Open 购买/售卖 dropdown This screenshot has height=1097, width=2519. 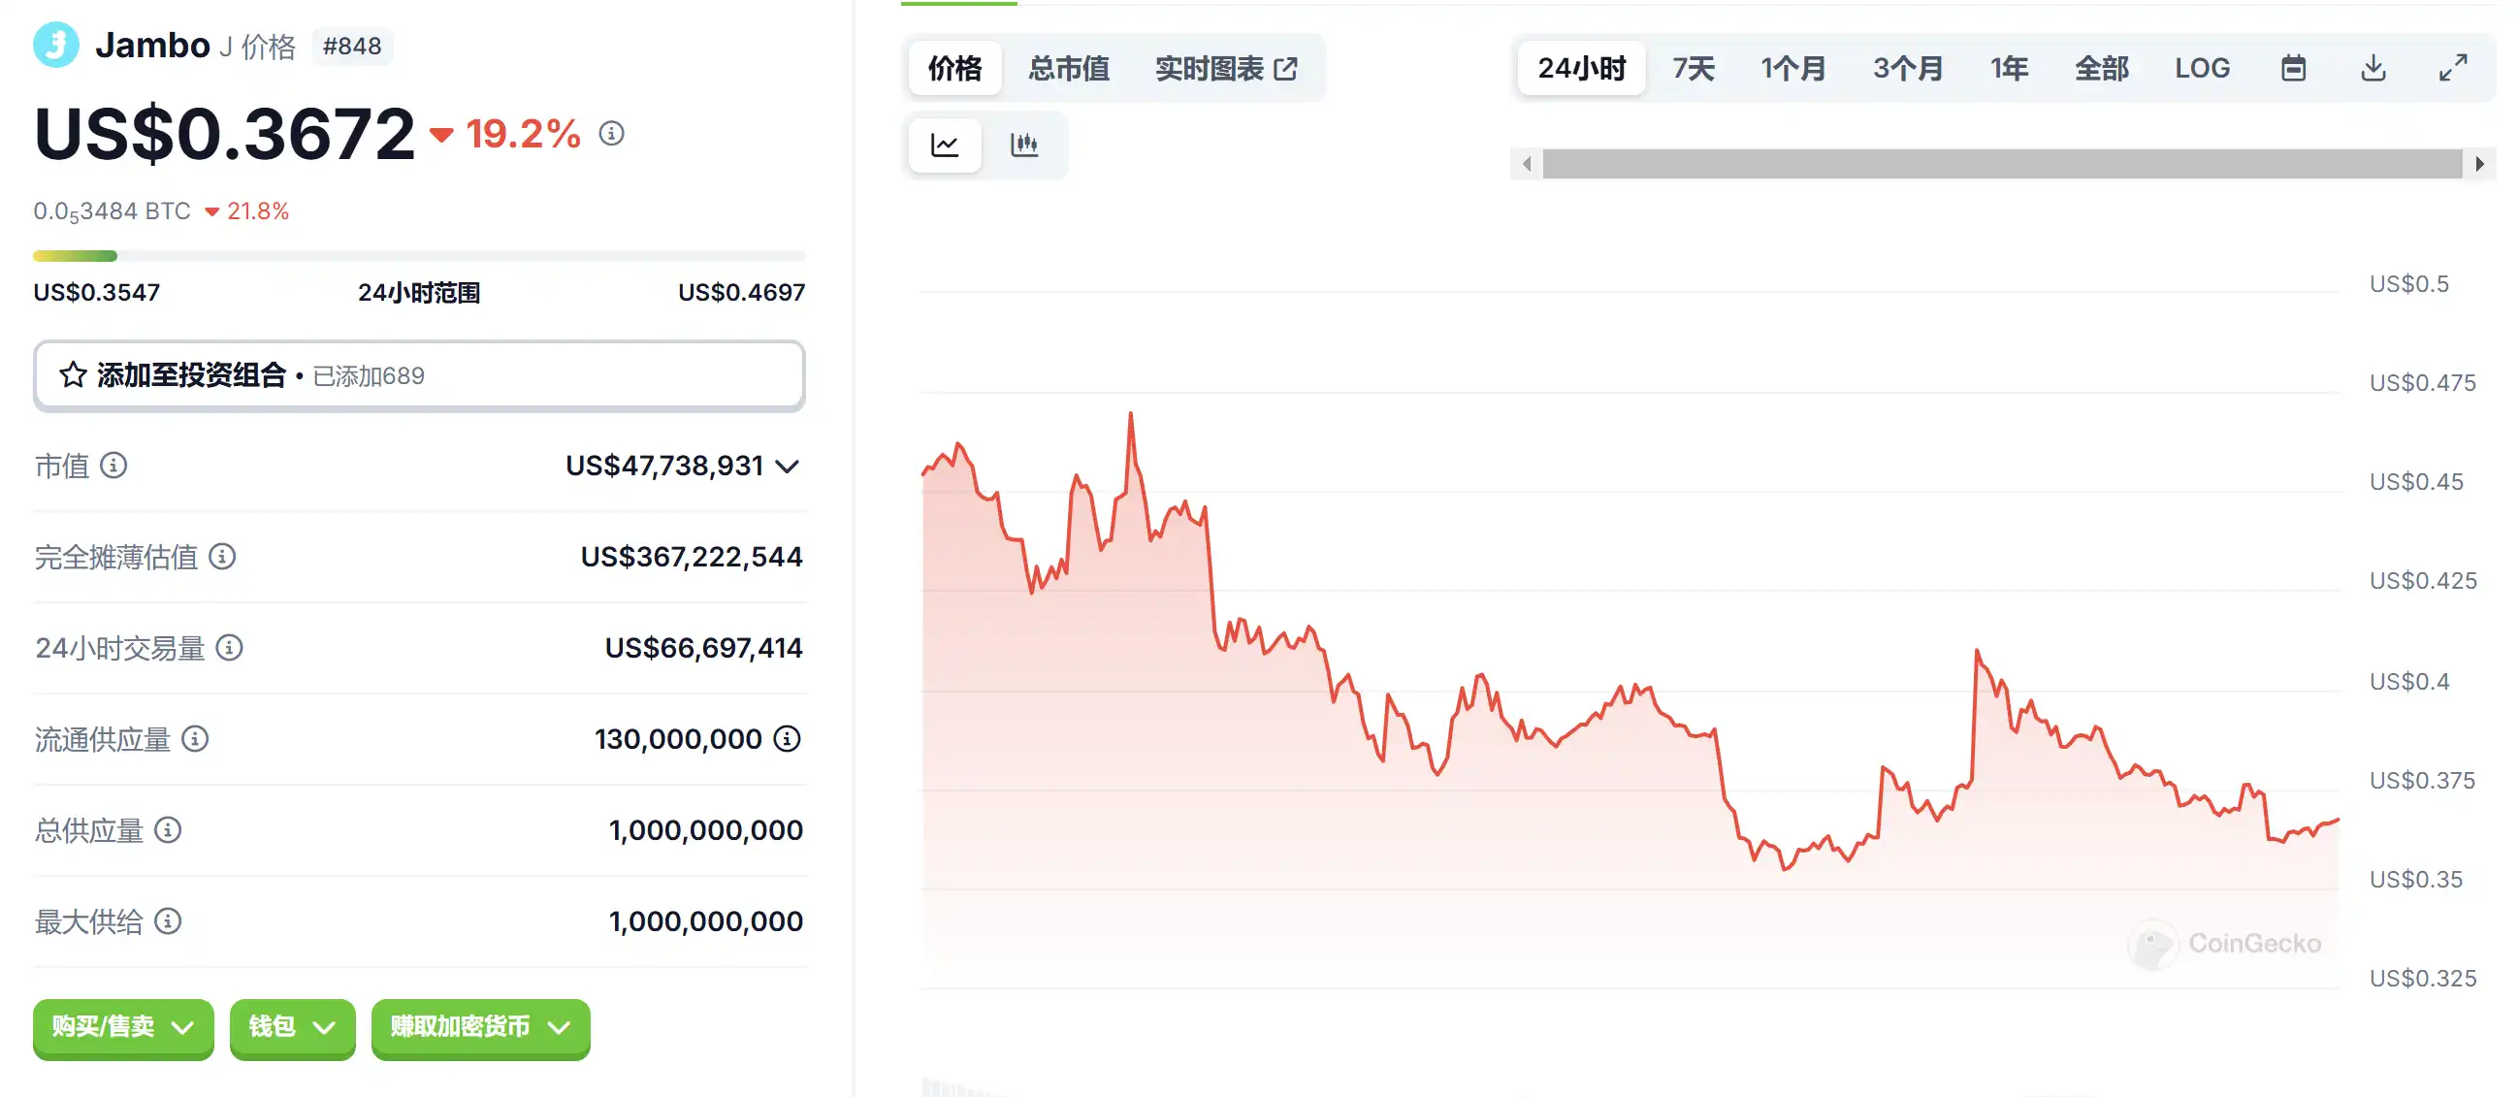click(123, 1027)
